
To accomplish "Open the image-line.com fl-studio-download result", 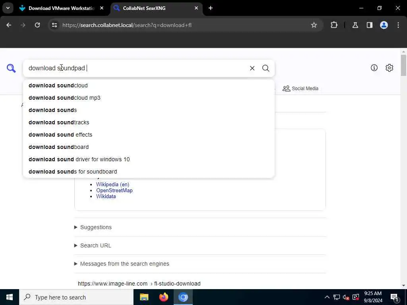I will 139,284.
